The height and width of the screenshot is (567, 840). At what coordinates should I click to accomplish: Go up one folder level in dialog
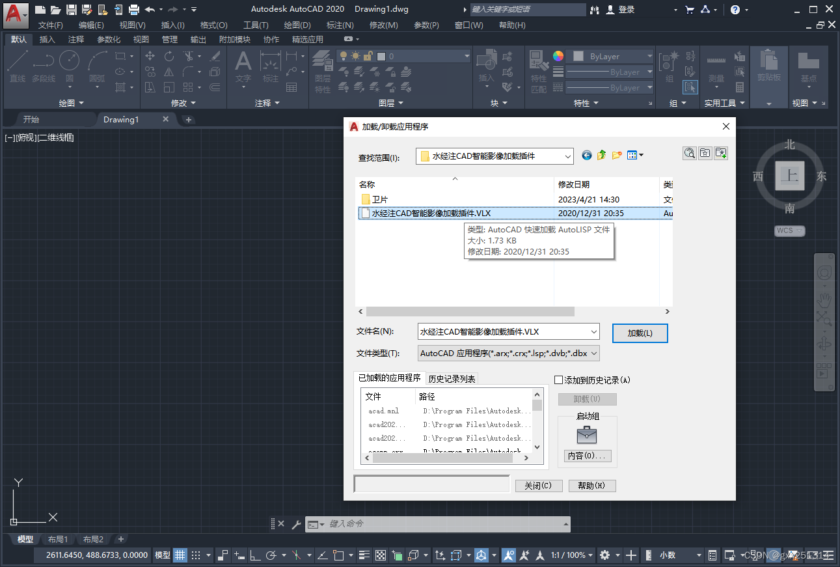click(601, 155)
